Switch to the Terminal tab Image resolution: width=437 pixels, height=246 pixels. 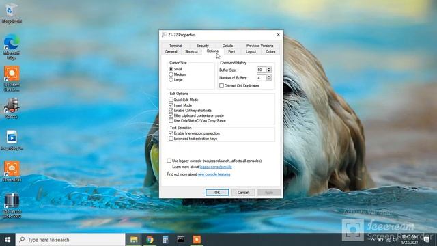pyautogui.click(x=175, y=46)
